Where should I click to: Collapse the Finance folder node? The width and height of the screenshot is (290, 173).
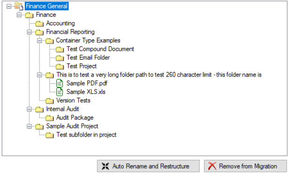coord(19,15)
